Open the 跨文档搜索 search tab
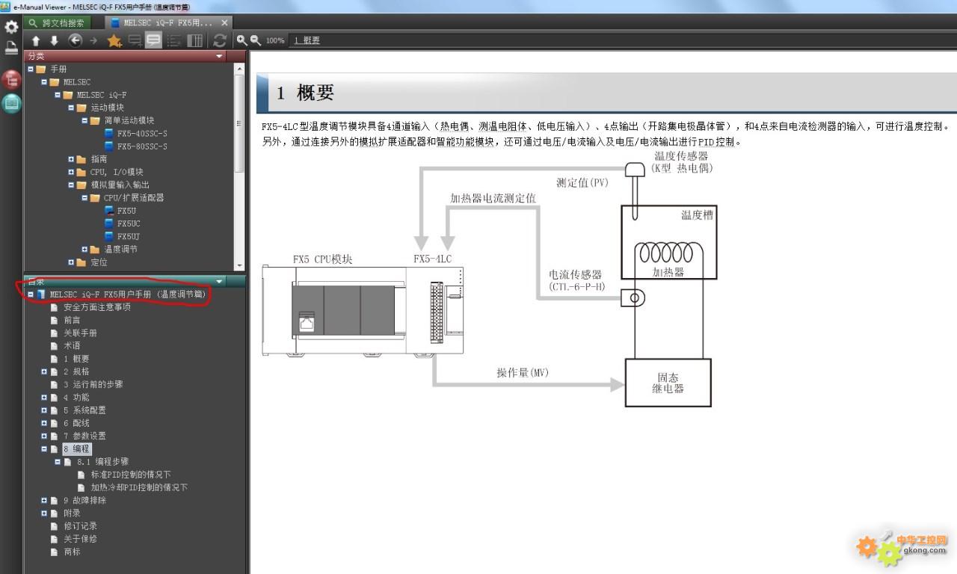The height and width of the screenshot is (574, 957). [57, 23]
